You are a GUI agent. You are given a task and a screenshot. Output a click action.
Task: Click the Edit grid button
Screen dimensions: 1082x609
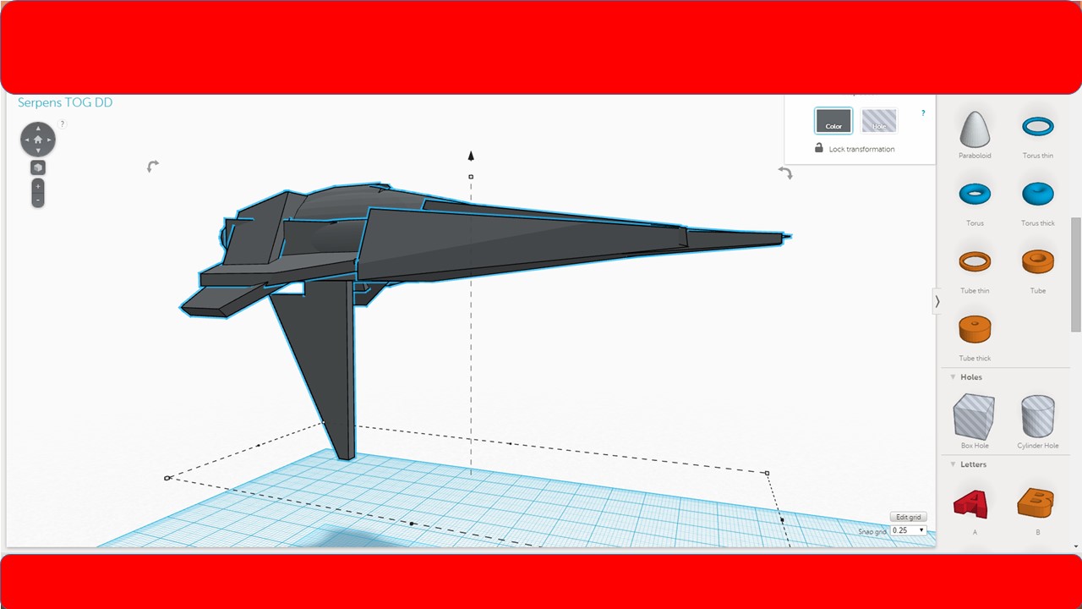click(909, 517)
